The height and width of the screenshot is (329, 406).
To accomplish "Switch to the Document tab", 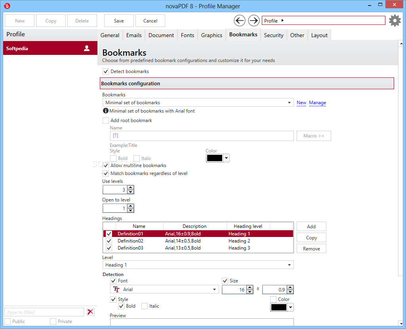I will 161,36.
